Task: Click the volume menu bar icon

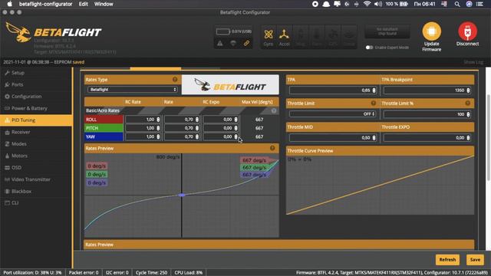Action: 378,4
